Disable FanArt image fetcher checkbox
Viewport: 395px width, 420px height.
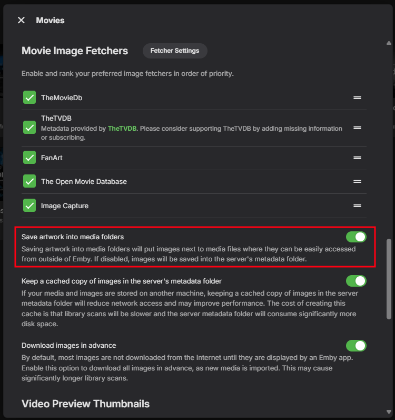pos(29,158)
